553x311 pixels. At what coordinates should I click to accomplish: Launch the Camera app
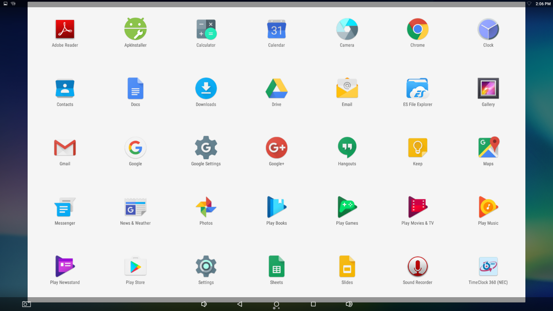347,29
